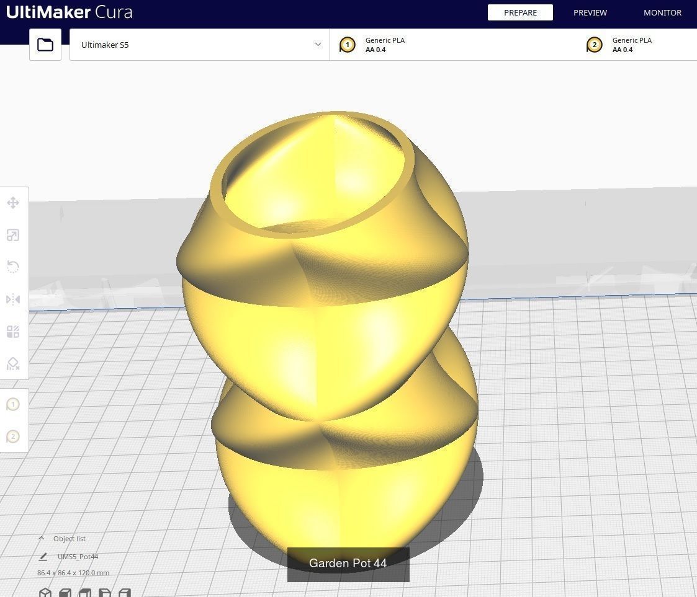Assign extruder 2 from left toolbar
Image resolution: width=697 pixels, height=597 pixels.
tap(13, 437)
